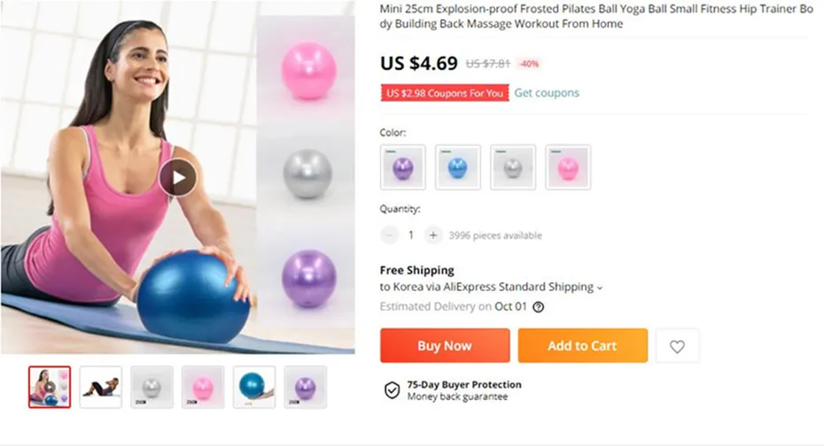Viewport: 824px width, 446px height.
Task: Open the Get coupons link
Action: pyautogui.click(x=547, y=93)
